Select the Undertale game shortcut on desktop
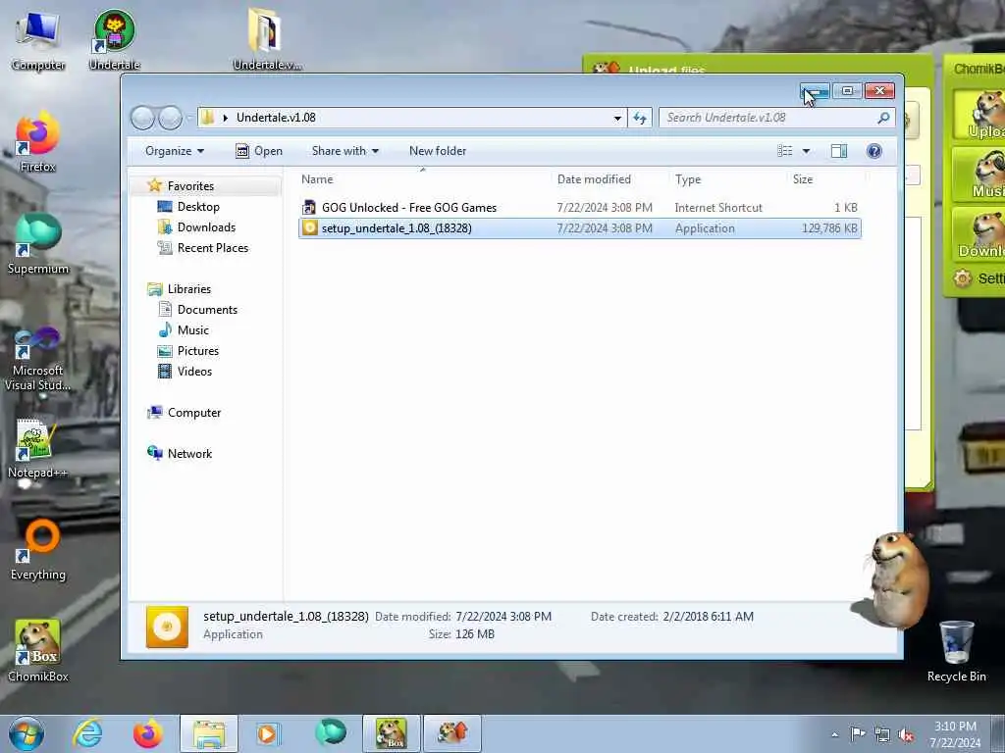This screenshot has height=753, width=1005. 114,39
